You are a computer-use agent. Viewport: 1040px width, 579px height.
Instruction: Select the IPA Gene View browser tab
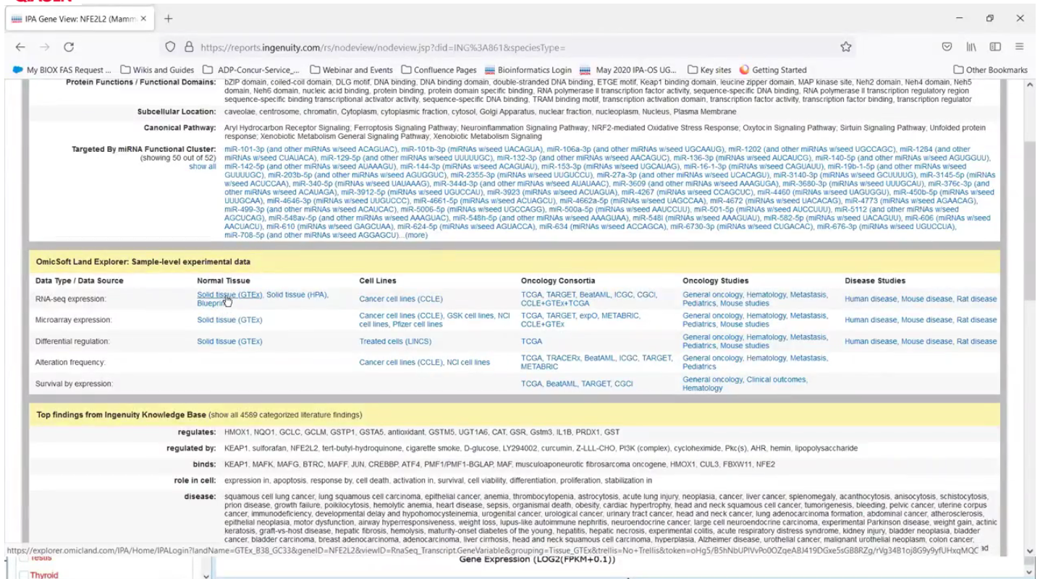click(x=76, y=19)
